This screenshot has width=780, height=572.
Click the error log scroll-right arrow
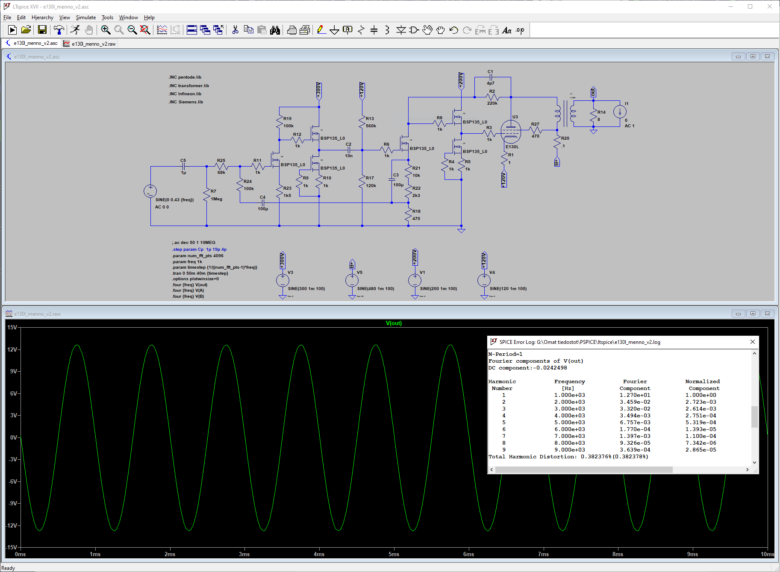[747, 469]
